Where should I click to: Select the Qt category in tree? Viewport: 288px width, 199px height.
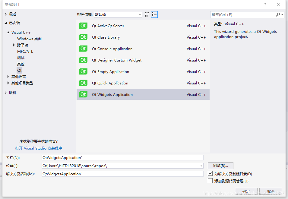[19, 71]
